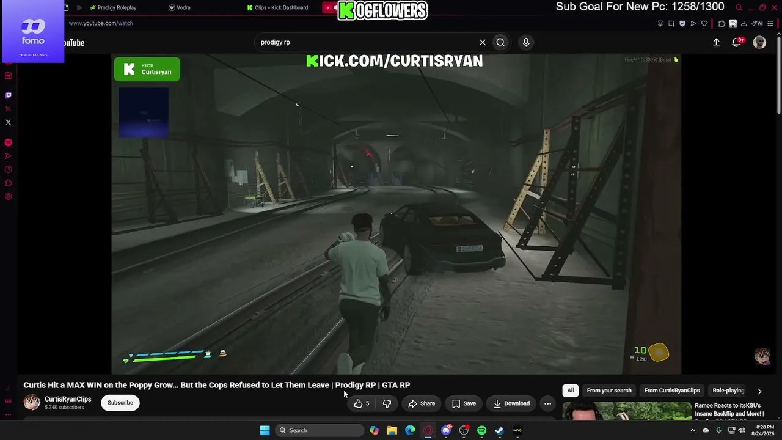Subscribe to CurtisRyanClips
Image resolution: width=782 pixels, height=440 pixels.
click(x=120, y=403)
